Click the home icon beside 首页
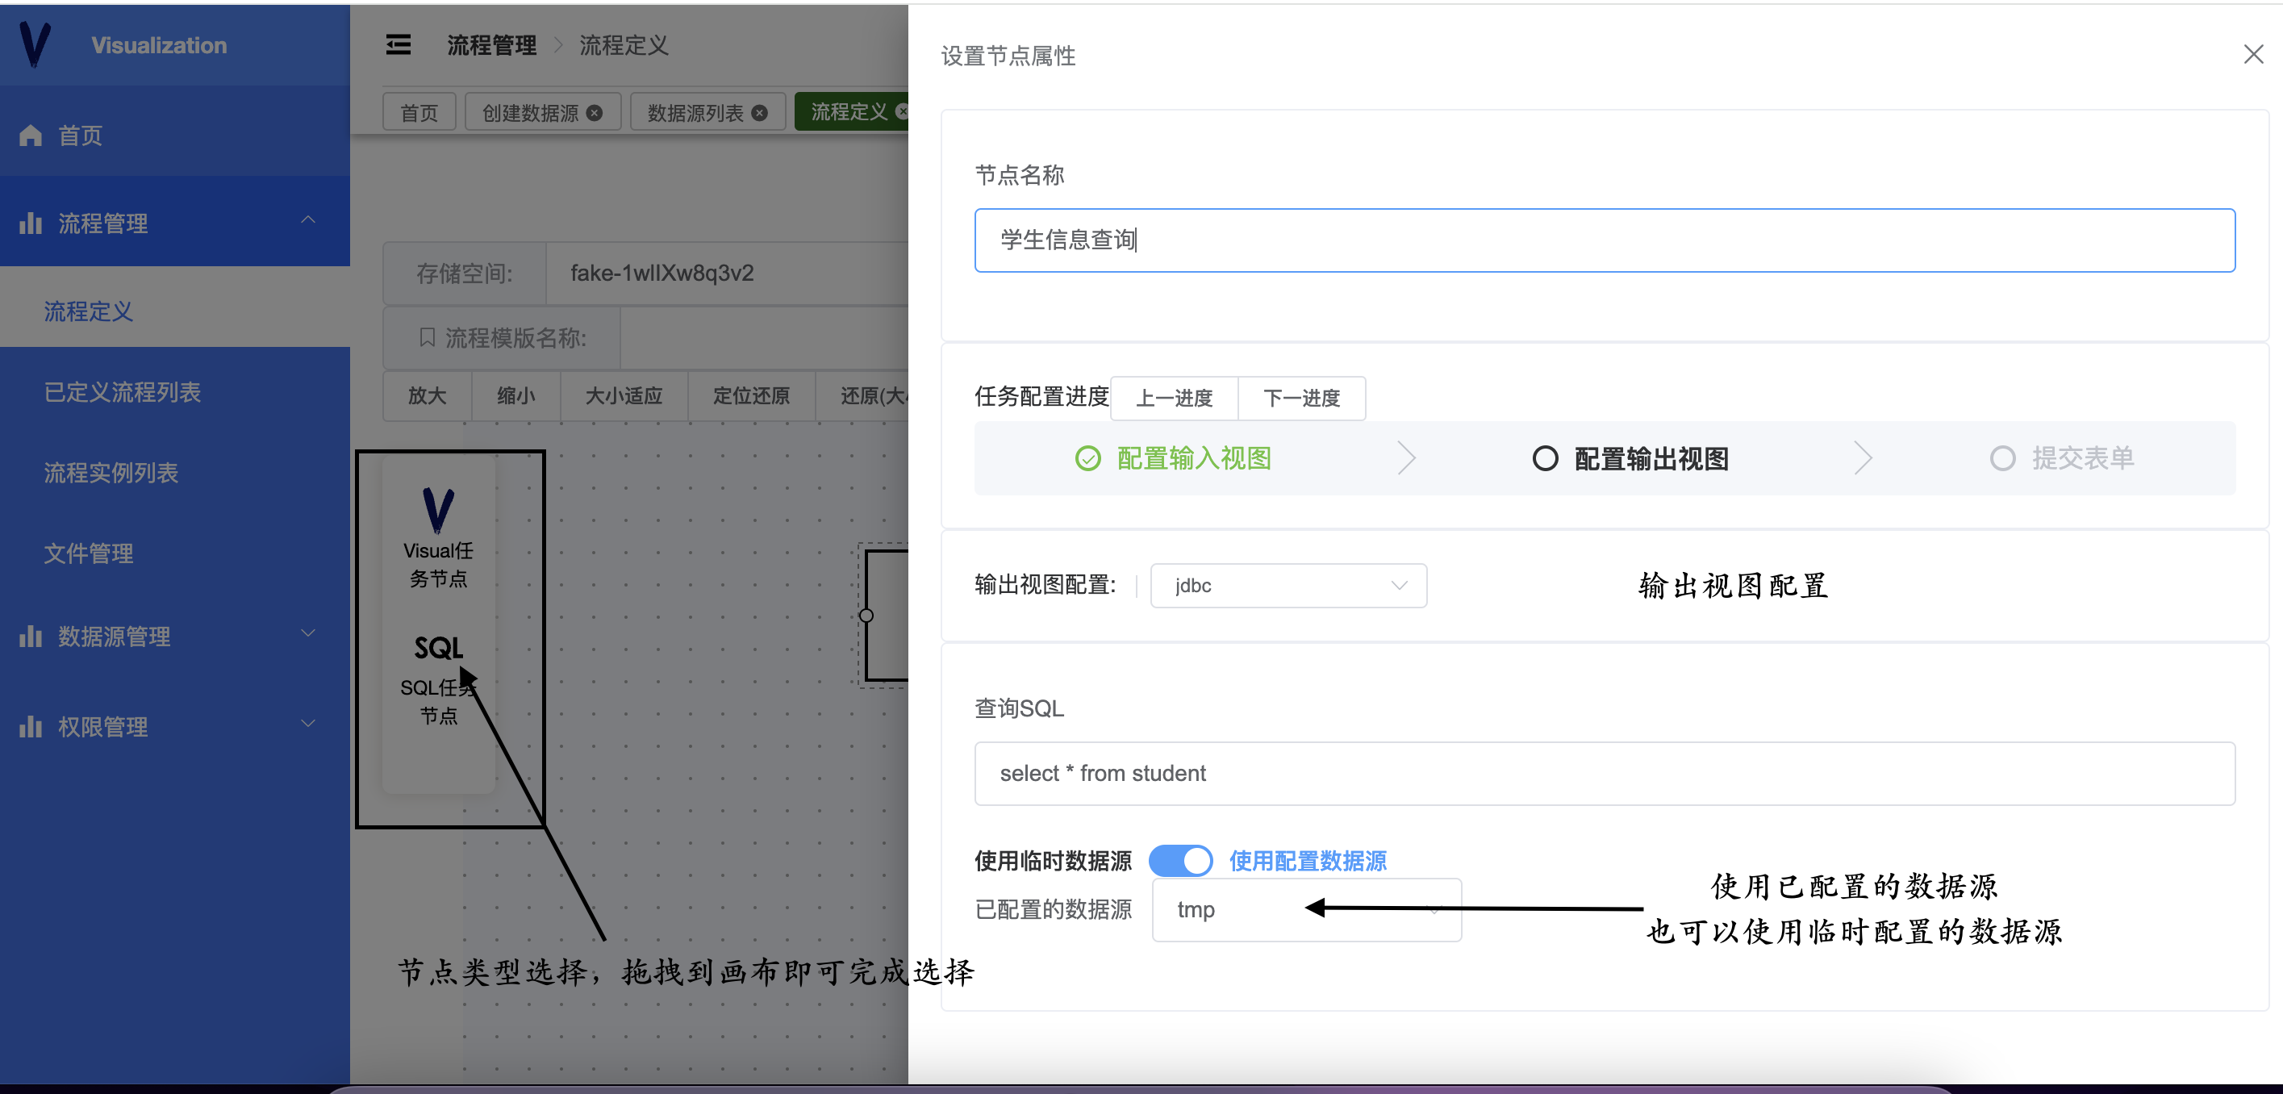This screenshot has height=1094, width=2283. [x=31, y=136]
